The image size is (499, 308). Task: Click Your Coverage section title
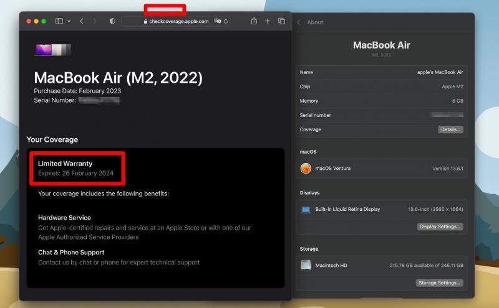click(52, 140)
